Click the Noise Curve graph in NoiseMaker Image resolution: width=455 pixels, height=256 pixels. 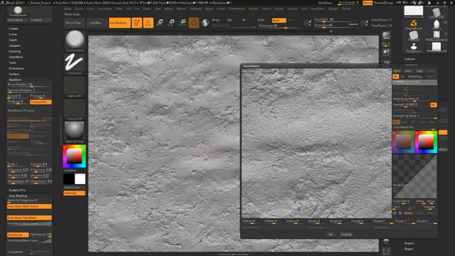tap(414, 176)
